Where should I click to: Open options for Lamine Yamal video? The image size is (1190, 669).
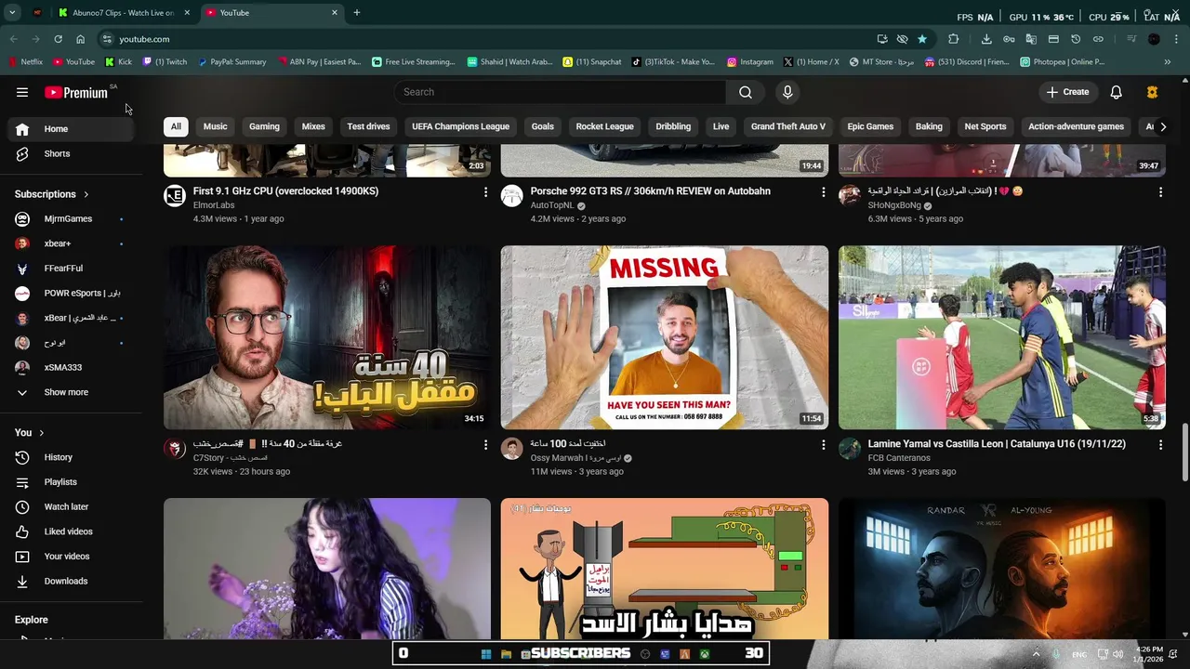(1160, 445)
